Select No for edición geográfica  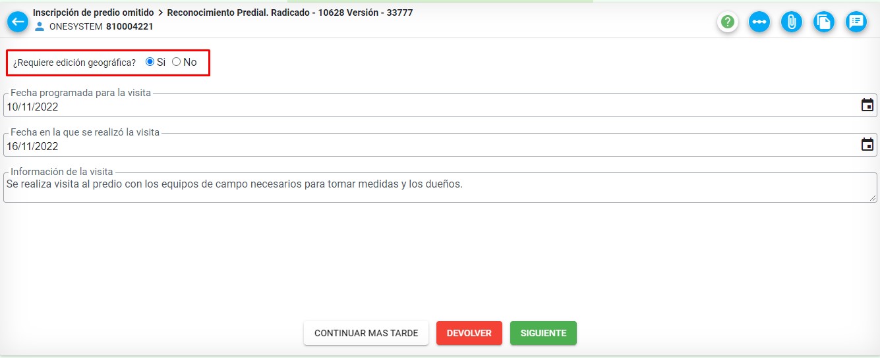[176, 62]
